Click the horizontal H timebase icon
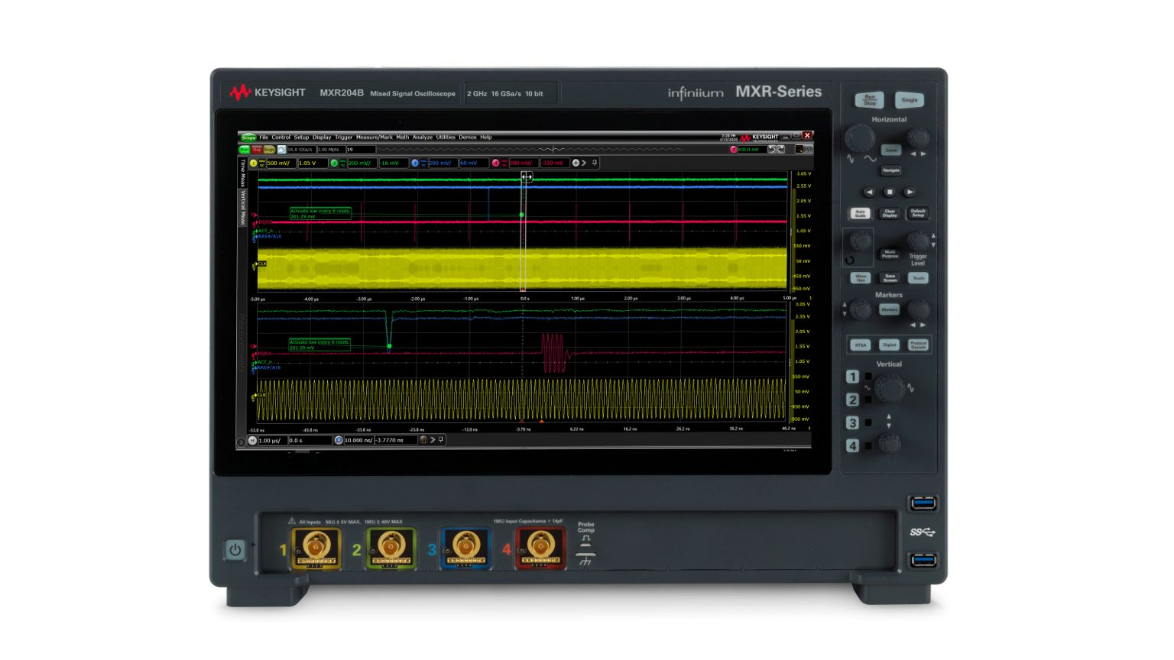 252,441
